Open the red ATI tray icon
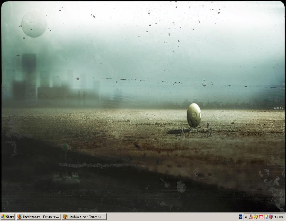This screenshot has height=221, width=286. pos(261,217)
